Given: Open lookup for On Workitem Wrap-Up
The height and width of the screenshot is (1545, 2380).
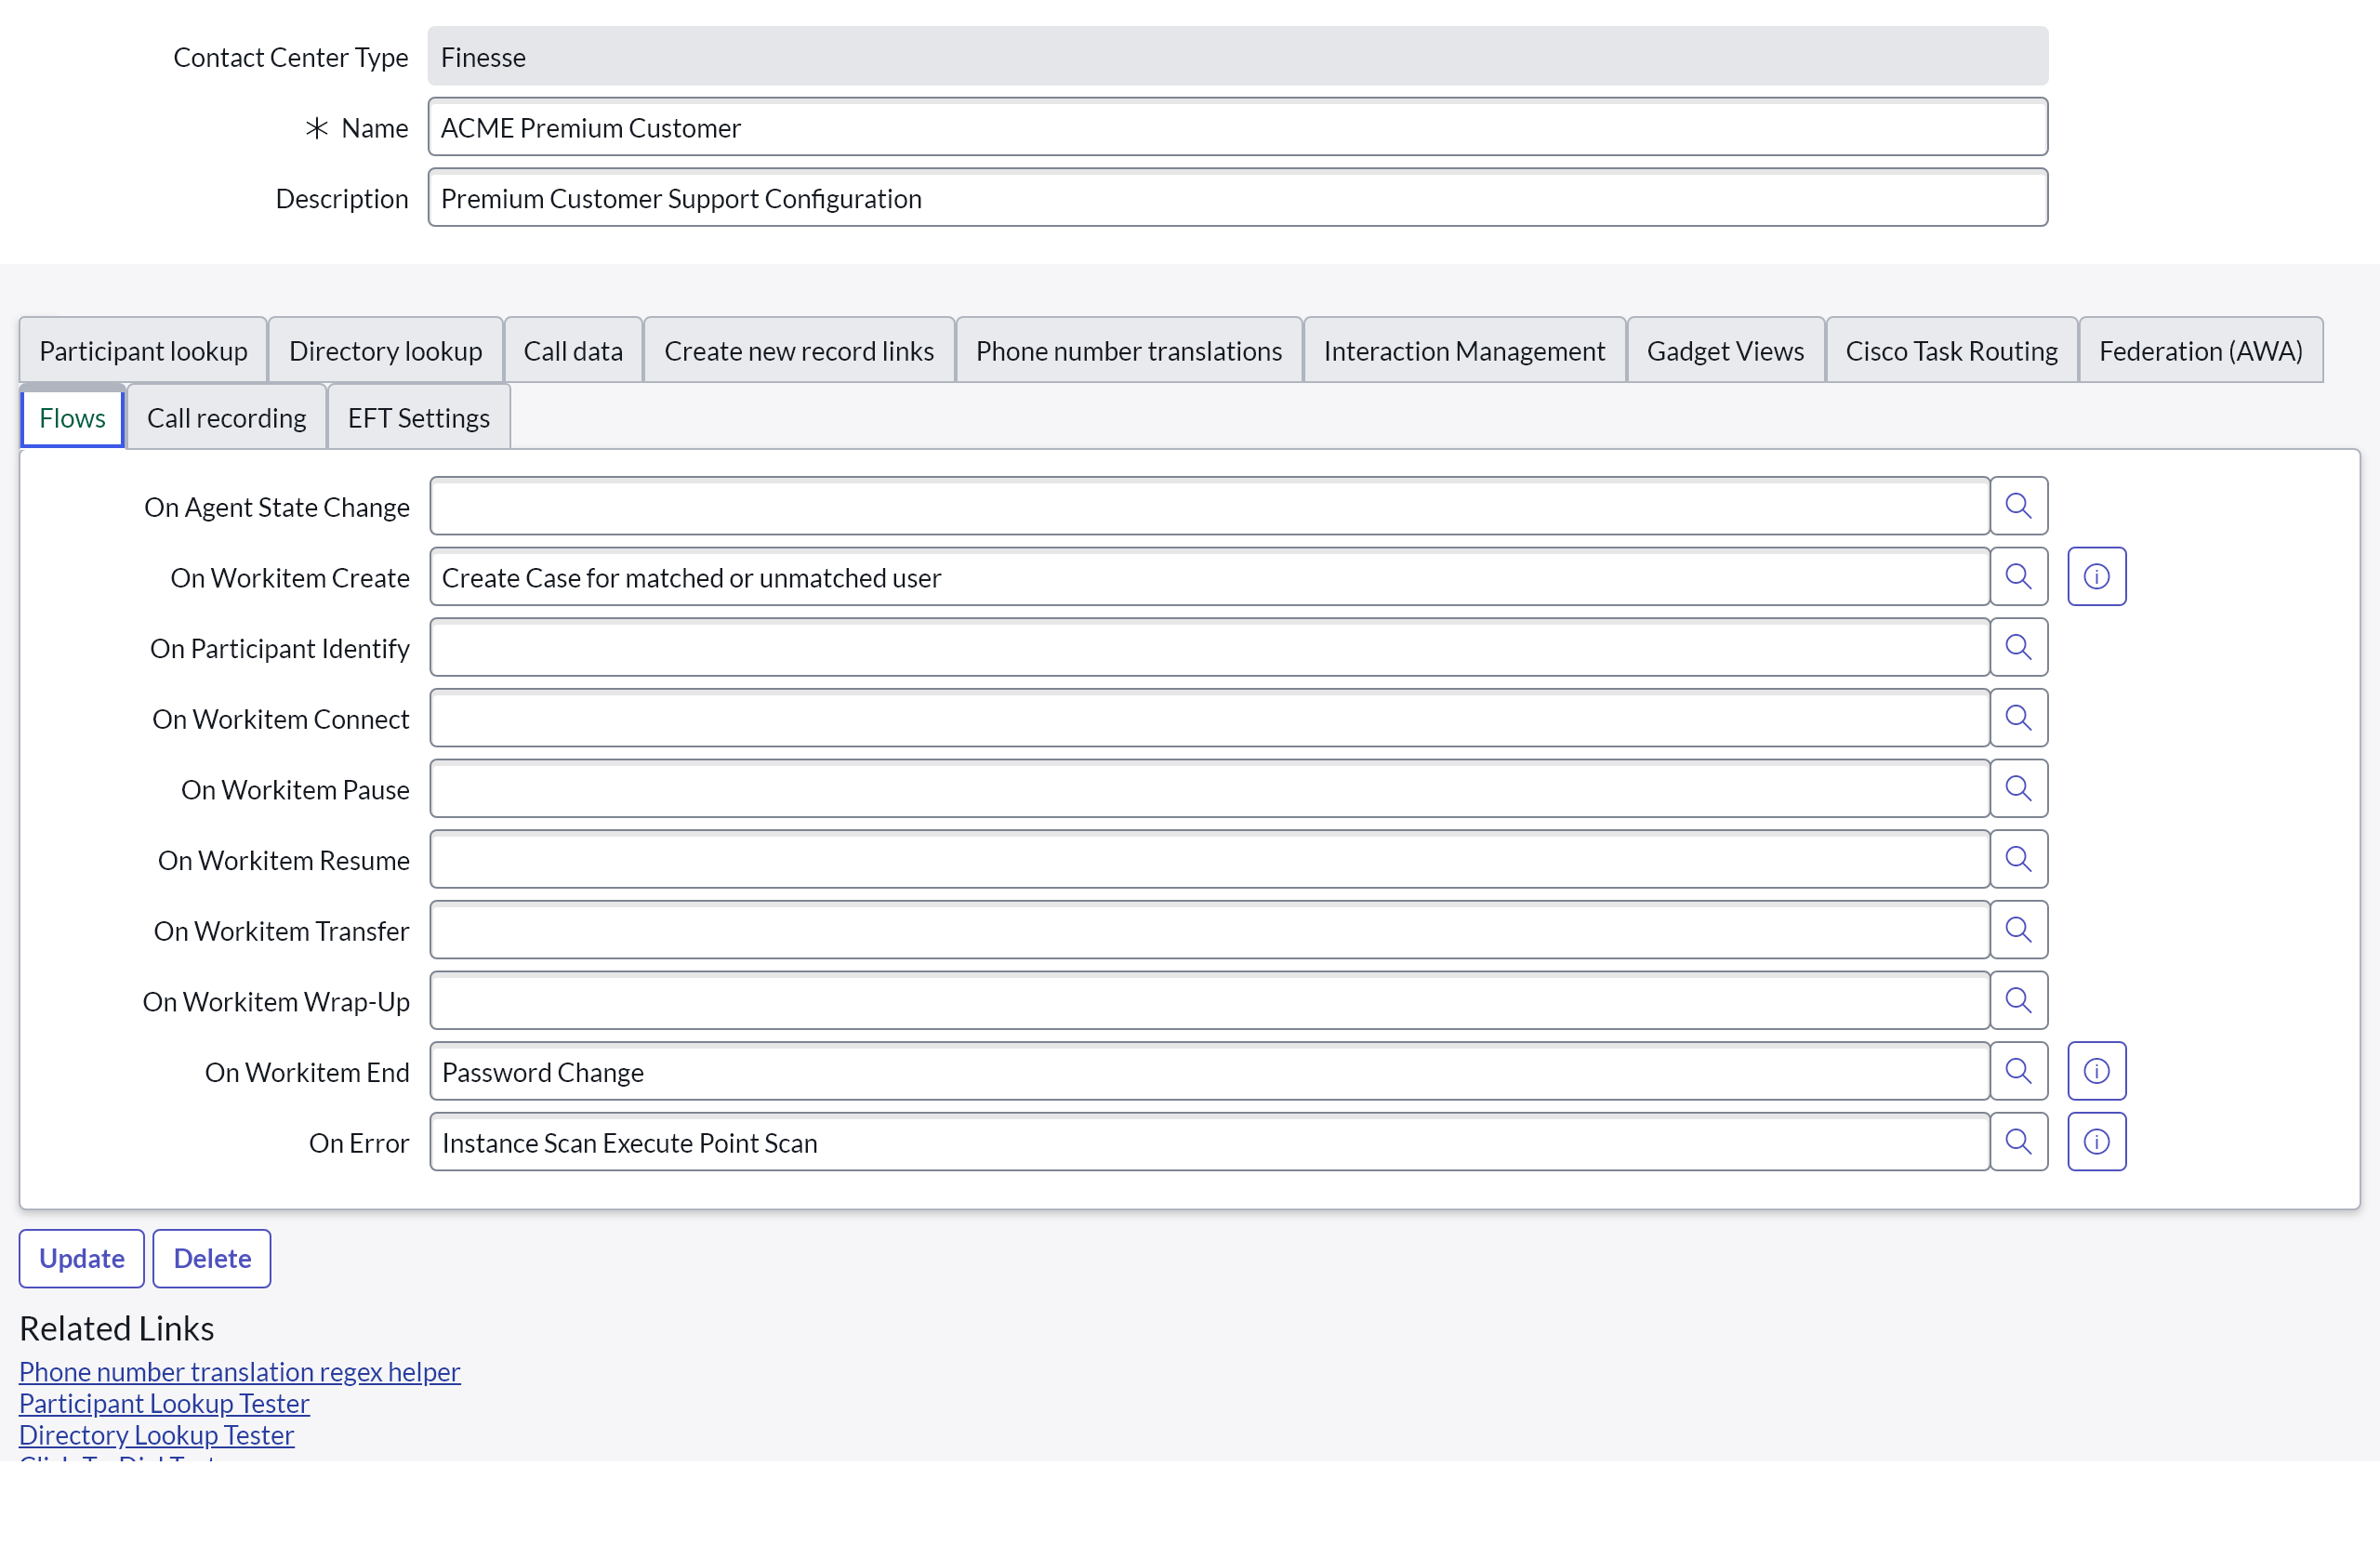Looking at the screenshot, I should [x=2018, y=1001].
